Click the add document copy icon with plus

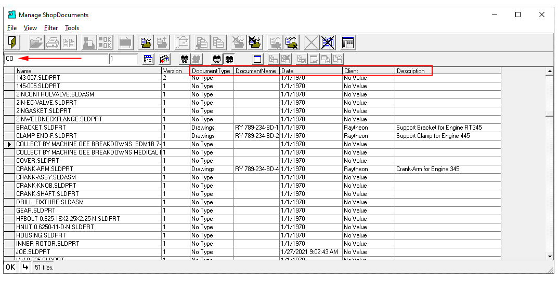click(202, 43)
